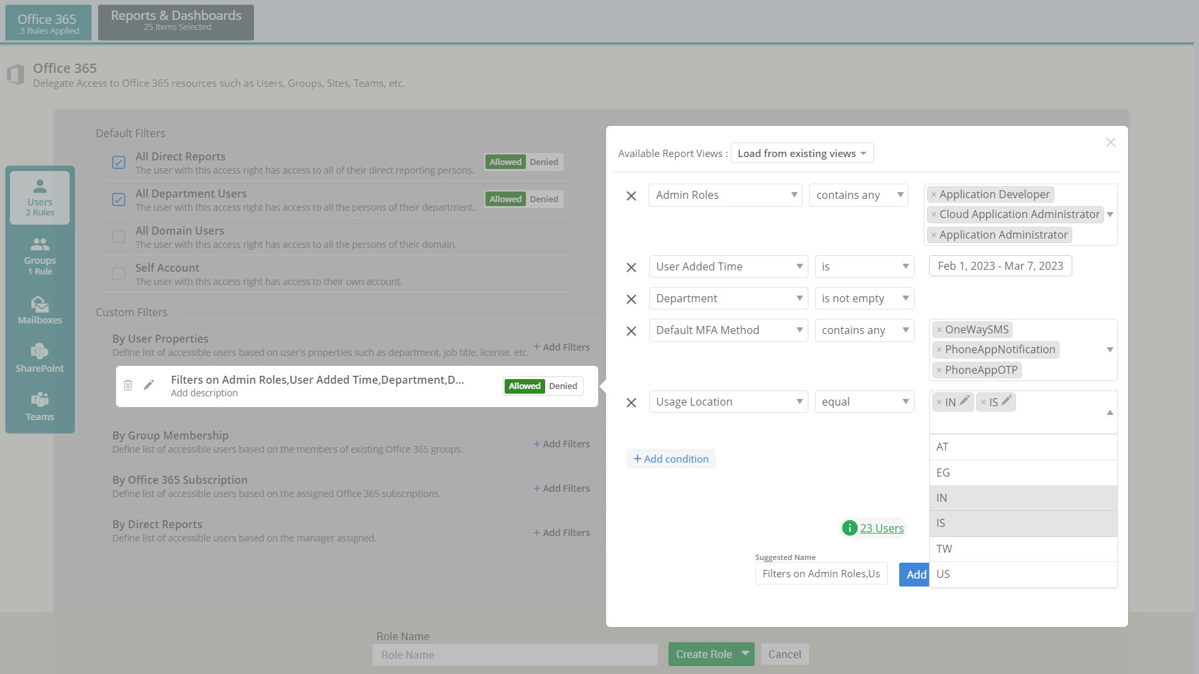Delete the custom filter using the trash icon
Viewport: 1199px width, 674px height.
click(x=127, y=384)
